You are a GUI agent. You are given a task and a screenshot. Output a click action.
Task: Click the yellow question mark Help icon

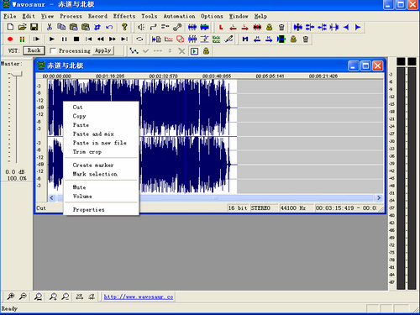[x=124, y=27]
